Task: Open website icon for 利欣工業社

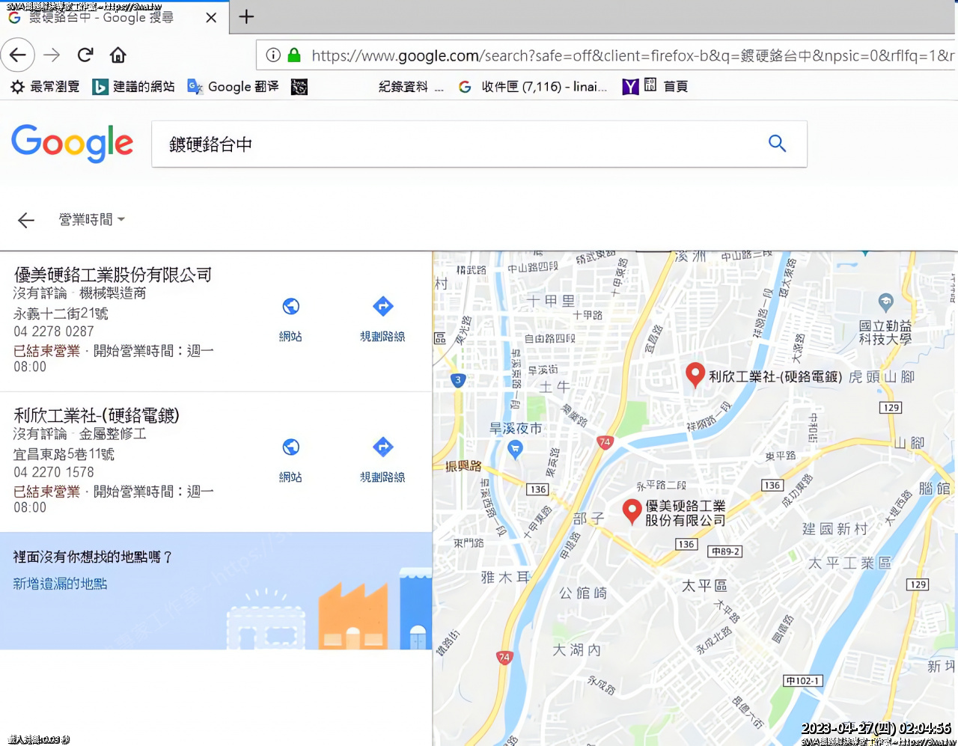Action: [x=290, y=447]
